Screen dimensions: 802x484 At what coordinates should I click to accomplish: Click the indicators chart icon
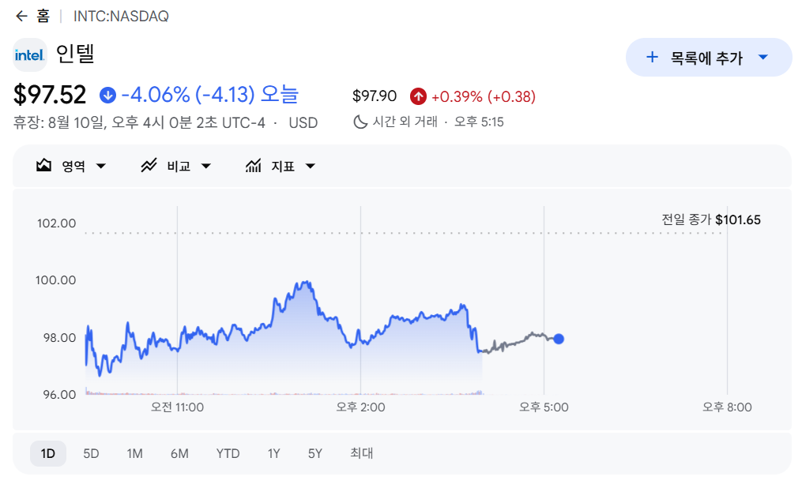coord(253,166)
